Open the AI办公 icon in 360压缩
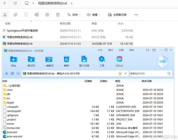Screen dimensions: 178x140 [x=119, y=62]
